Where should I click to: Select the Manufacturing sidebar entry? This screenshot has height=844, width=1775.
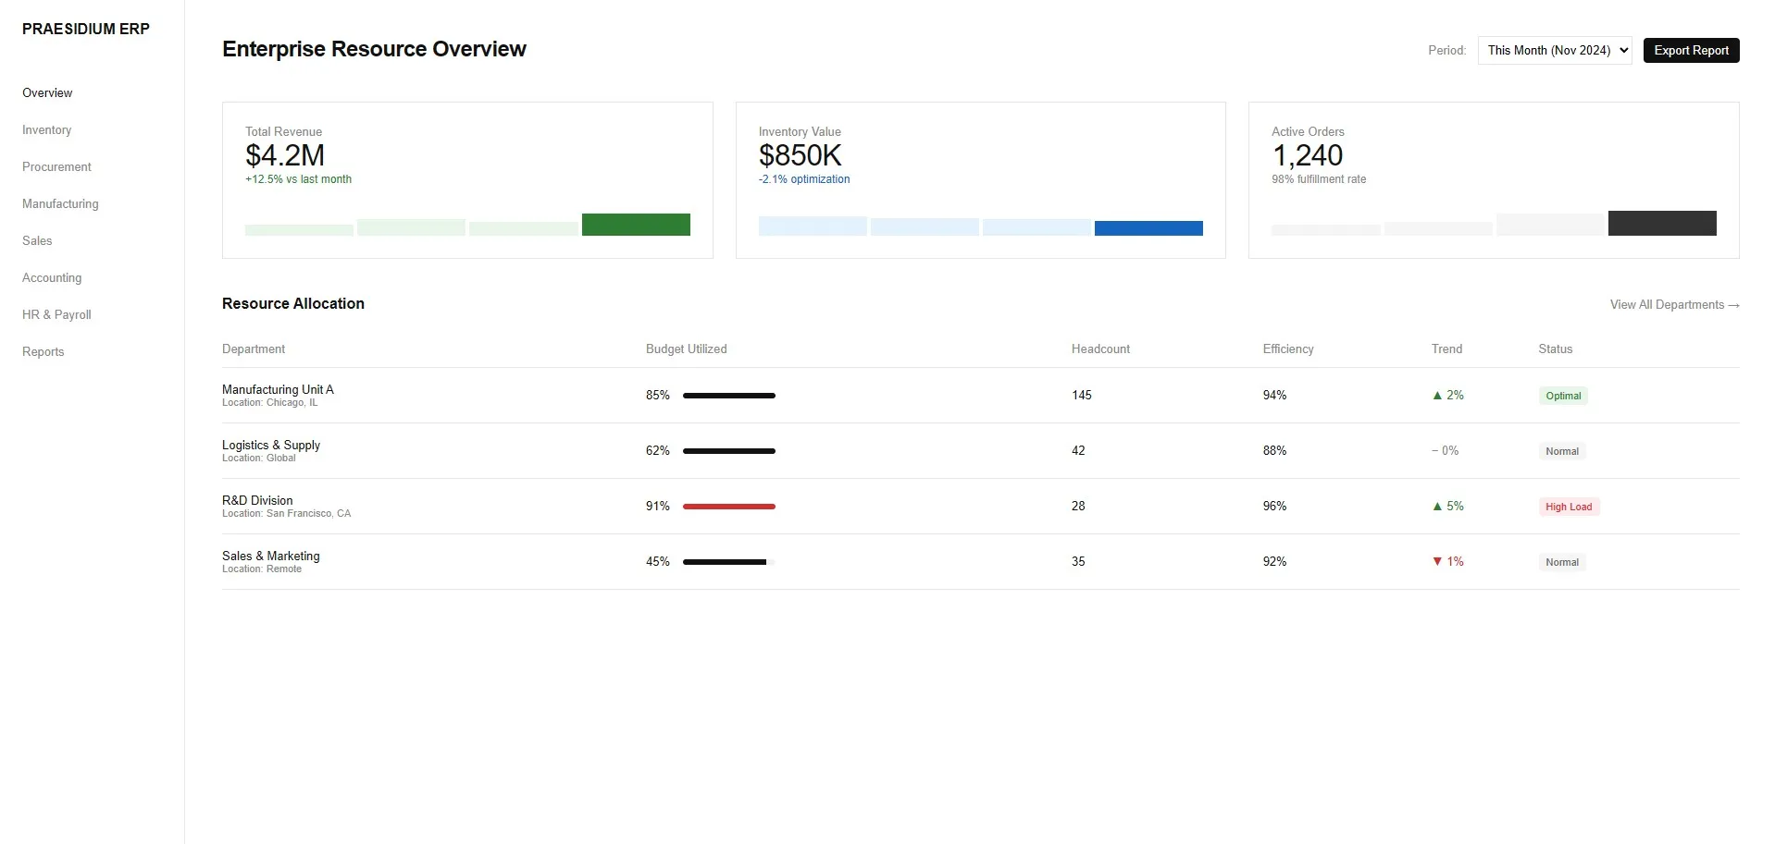point(60,203)
